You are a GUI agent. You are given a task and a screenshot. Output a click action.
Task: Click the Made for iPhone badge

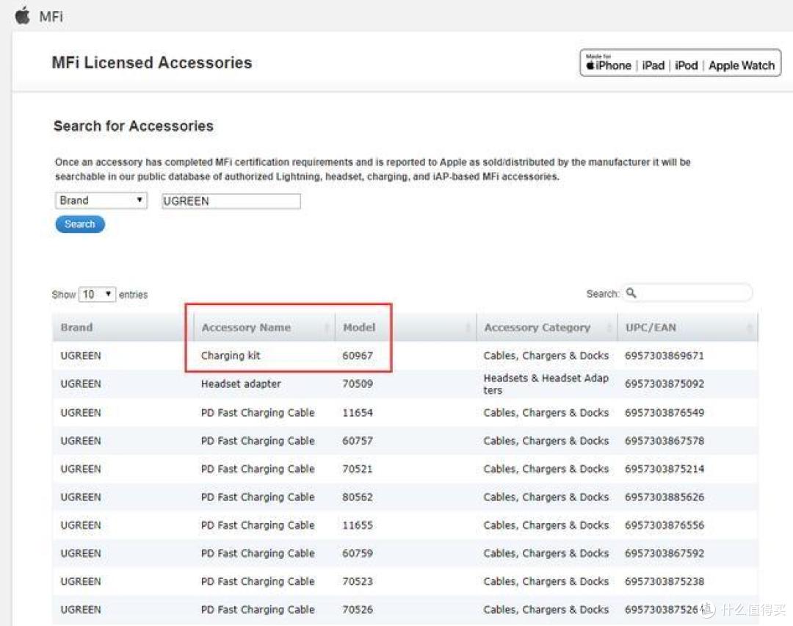coord(680,64)
